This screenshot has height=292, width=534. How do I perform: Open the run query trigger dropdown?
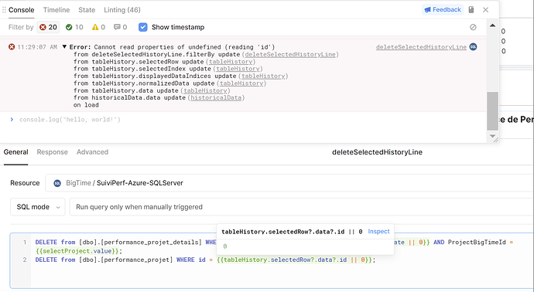302,207
